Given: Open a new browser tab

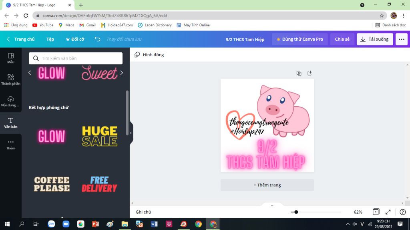Looking at the screenshot, I should coord(81,5).
